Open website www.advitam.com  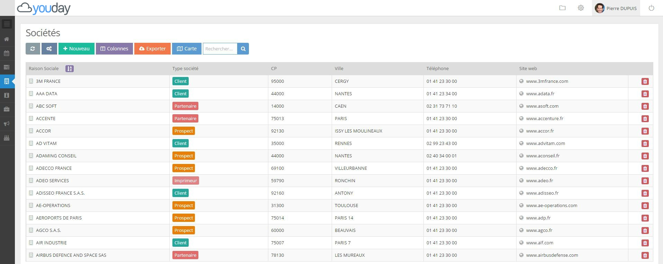pos(546,144)
